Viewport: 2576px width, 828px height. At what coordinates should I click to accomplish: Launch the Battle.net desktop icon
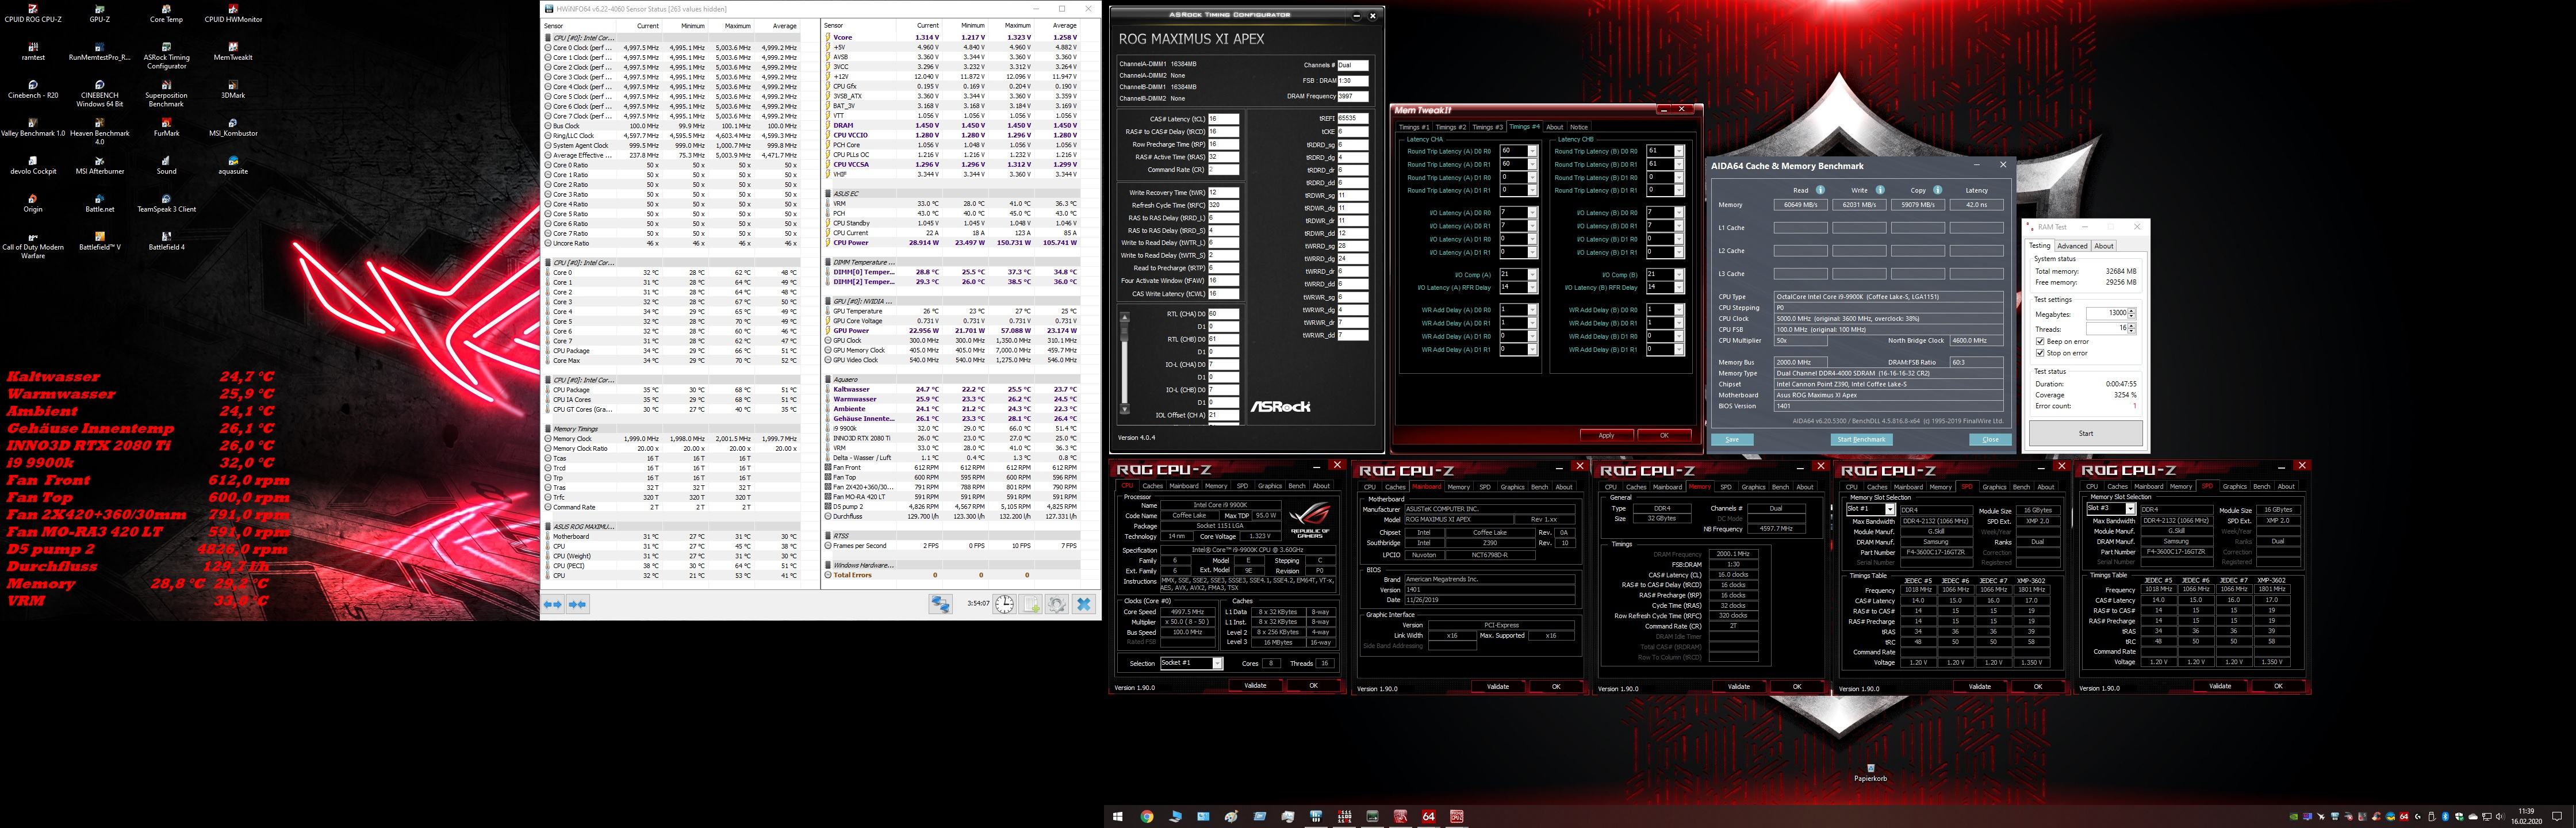99,203
